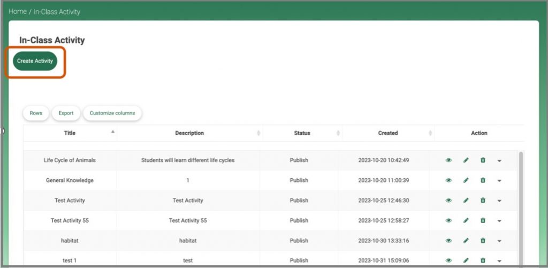Expand more actions for Test Activity 55

(499, 221)
